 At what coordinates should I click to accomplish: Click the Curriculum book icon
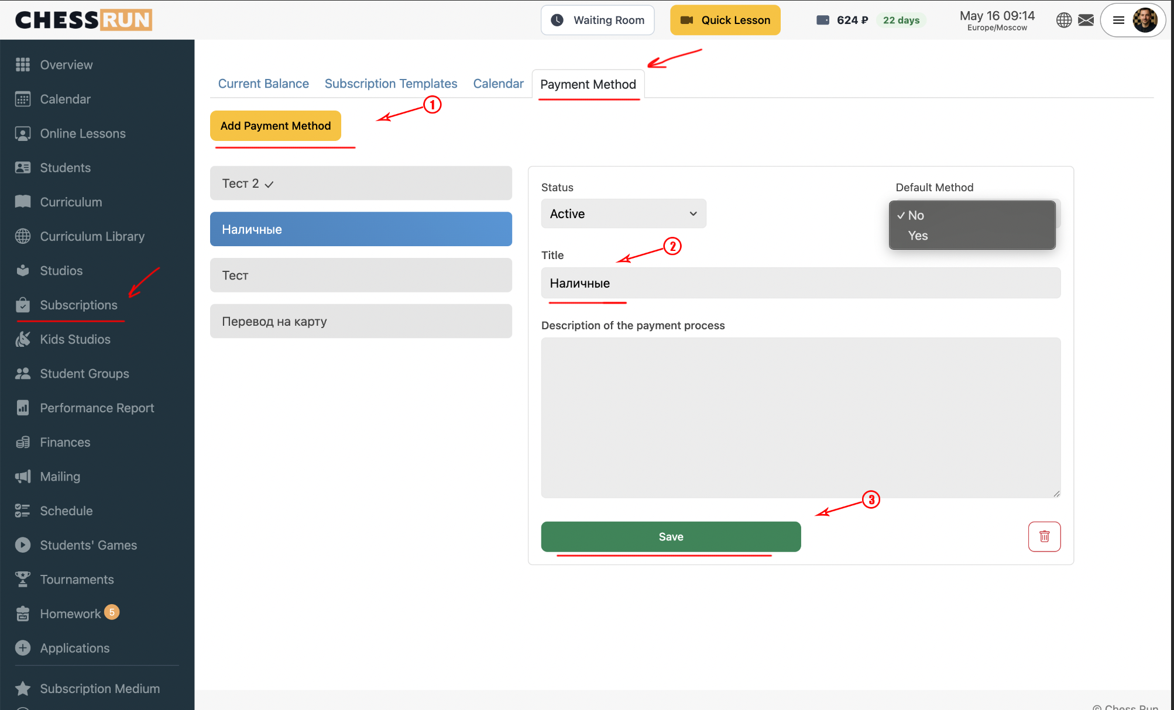coord(23,202)
